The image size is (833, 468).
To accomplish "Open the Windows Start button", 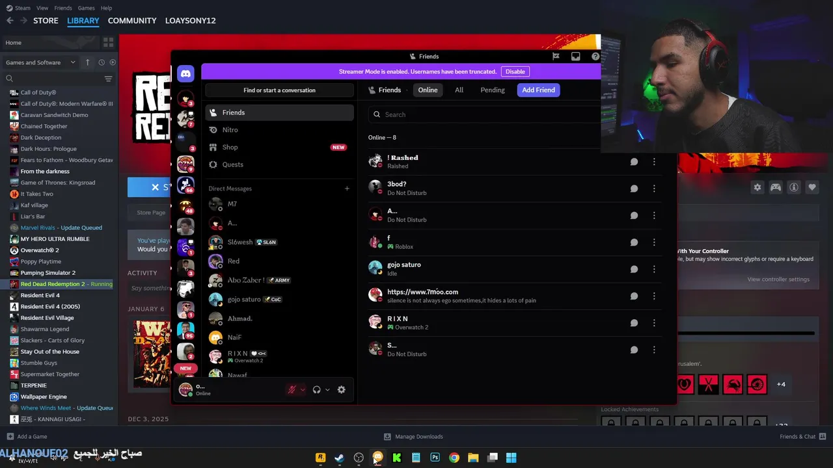I will click(x=512, y=458).
